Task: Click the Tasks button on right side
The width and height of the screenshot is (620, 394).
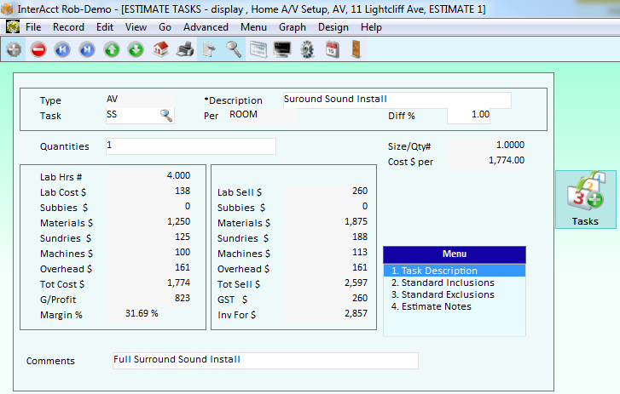Action: point(586,200)
